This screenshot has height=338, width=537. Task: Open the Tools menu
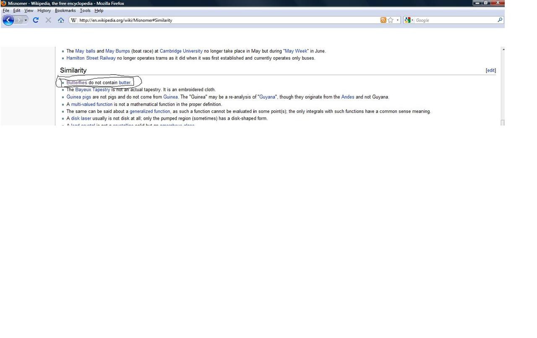pyautogui.click(x=85, y=10)
